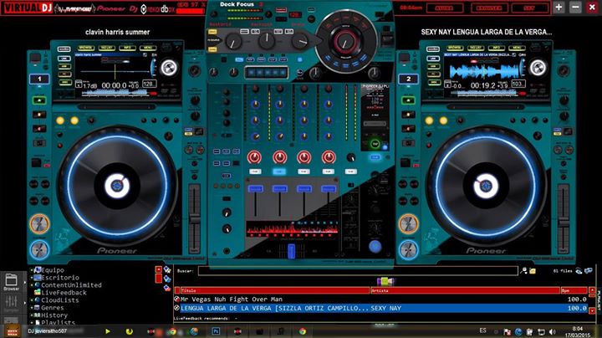Viewport: 602px width, 338px height.
Task: Toggle cue button under third red knob
Action: 304,172
